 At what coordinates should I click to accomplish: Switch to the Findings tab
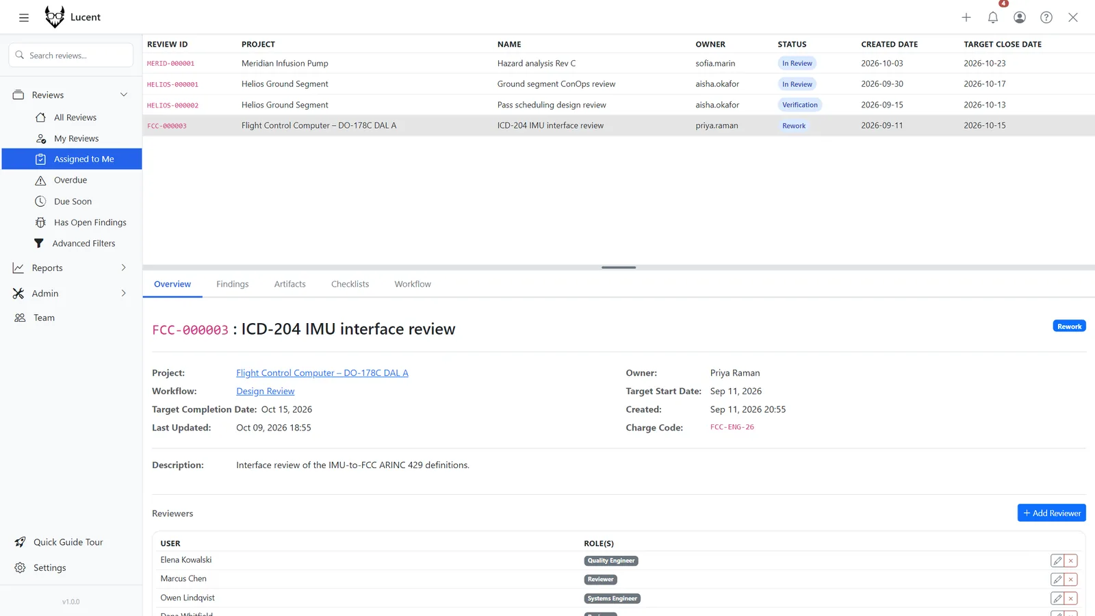tap(233, 285)
